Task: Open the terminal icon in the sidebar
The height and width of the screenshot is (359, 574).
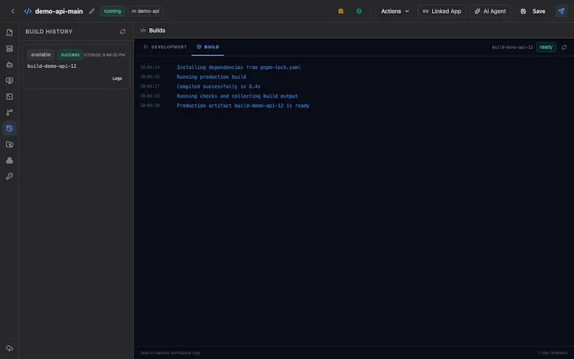Action: coord(9,96)
